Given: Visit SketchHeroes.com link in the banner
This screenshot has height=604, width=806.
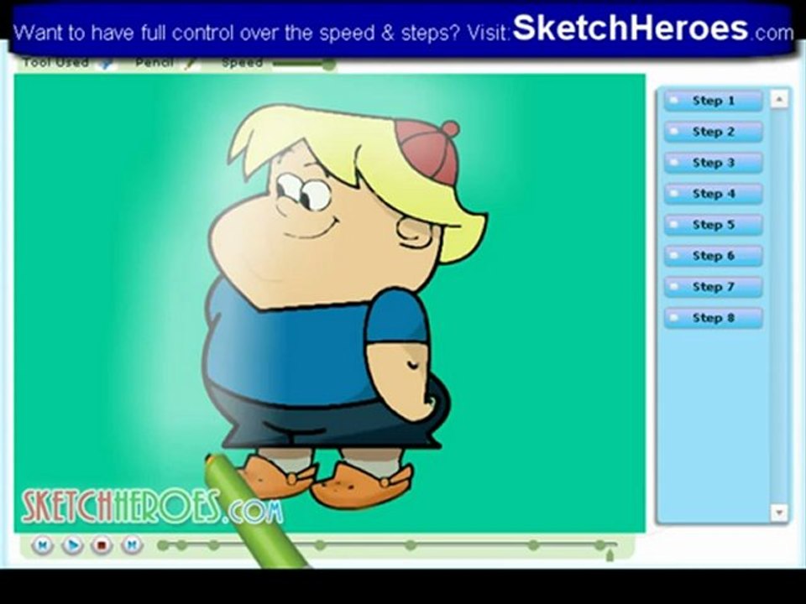Looking at the screenshot, I should (653, 29).
